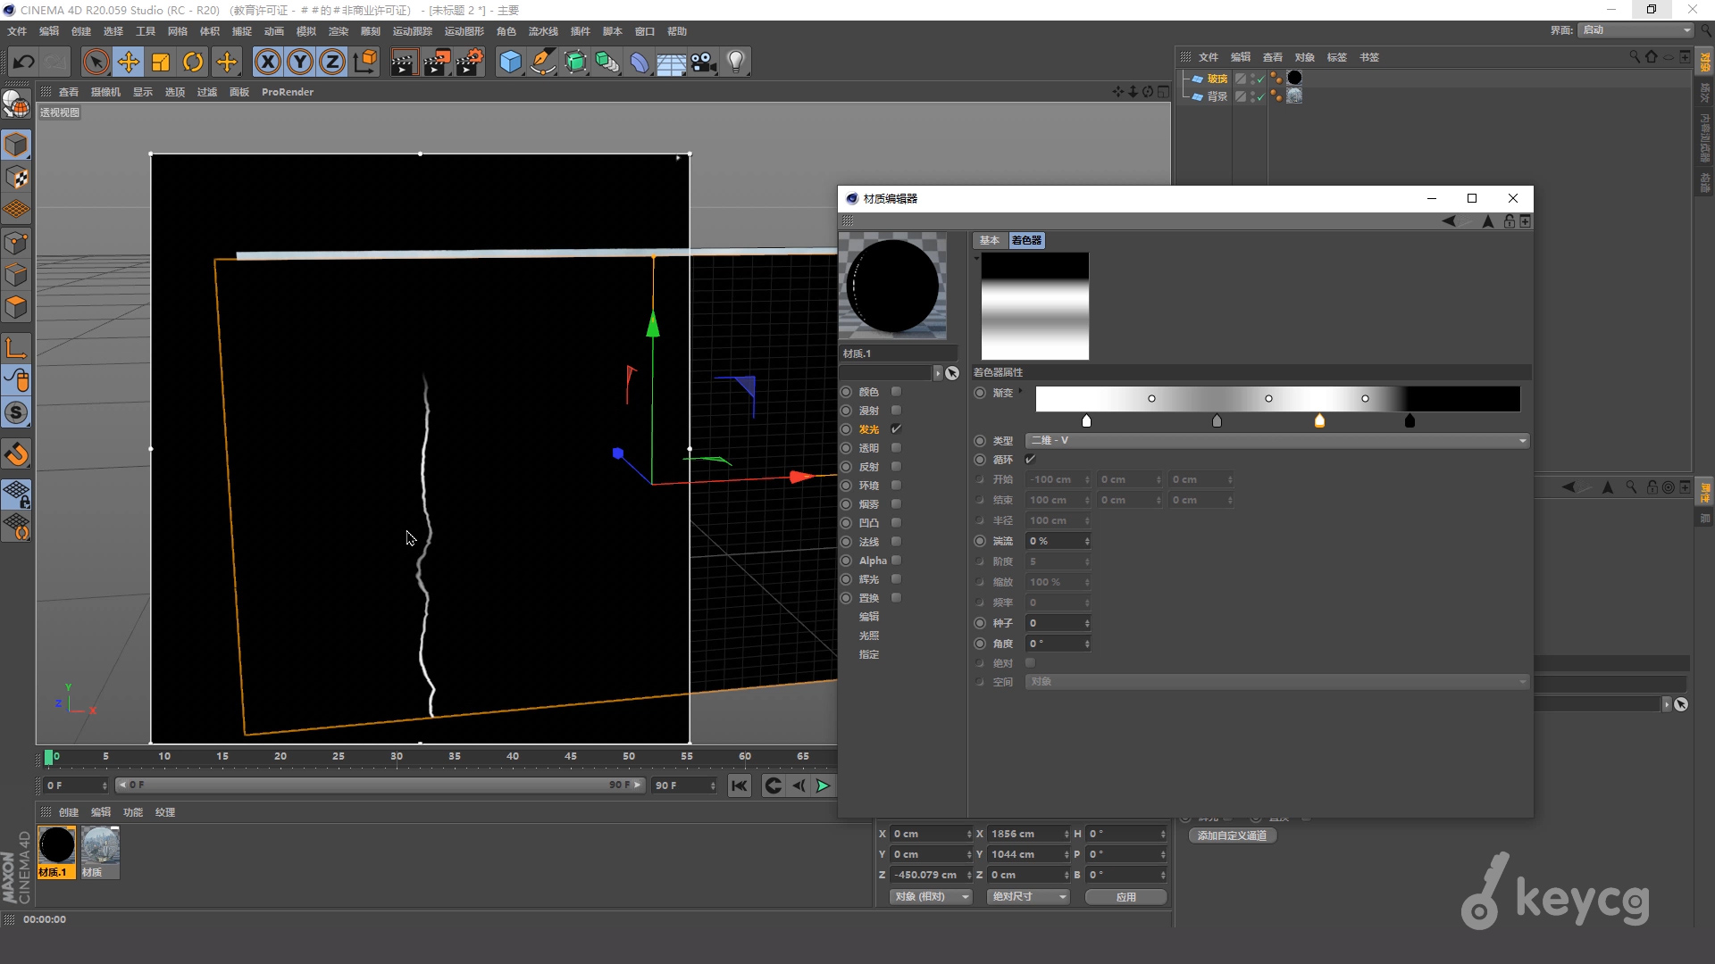Open the 渲染 menu
1715x964 pixels.
pos(339,31)
